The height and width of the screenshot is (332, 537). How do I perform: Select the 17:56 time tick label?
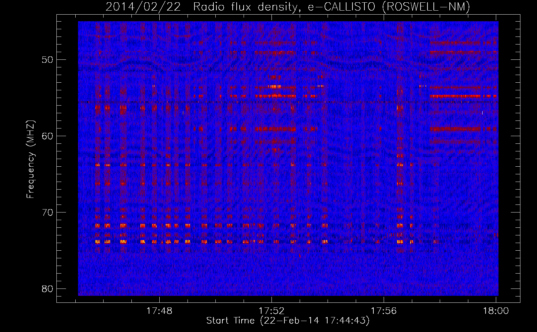[384, 311]
